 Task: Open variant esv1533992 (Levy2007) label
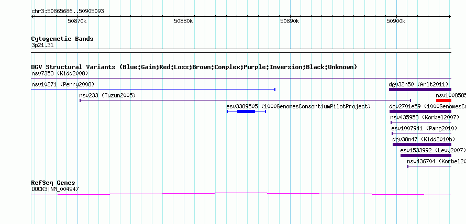(x=433, y=150)
